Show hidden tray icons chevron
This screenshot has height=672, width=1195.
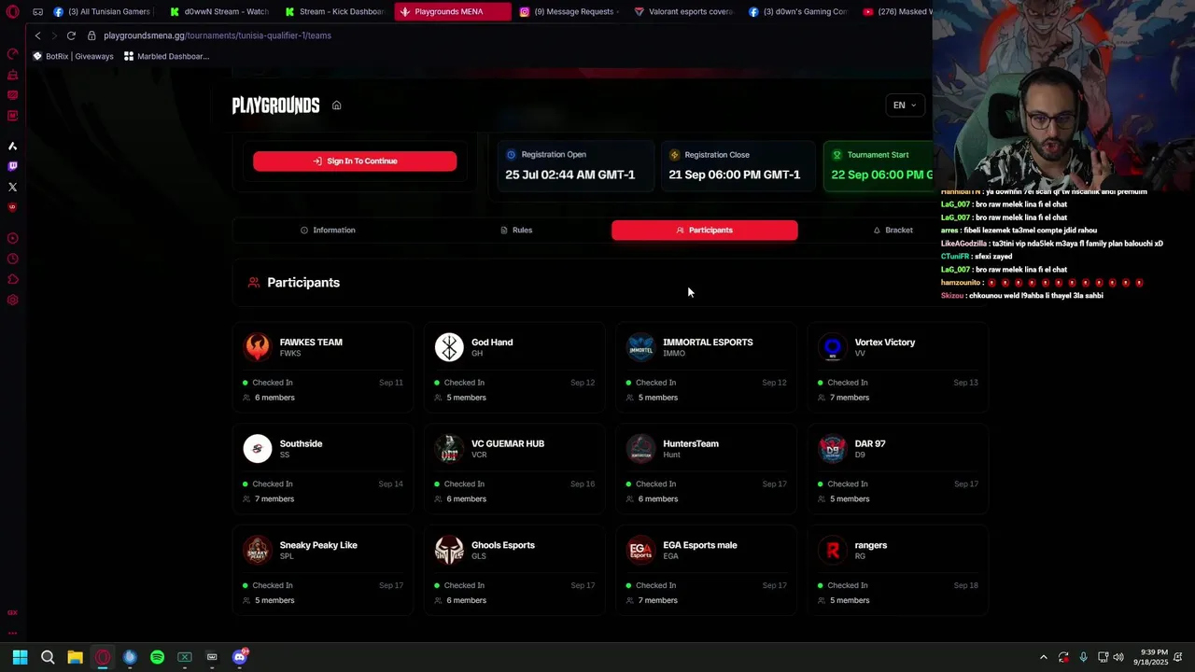pos(1043,657)
